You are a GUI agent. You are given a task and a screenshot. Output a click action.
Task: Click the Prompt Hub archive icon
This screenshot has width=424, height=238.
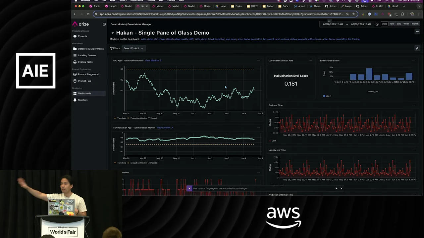click(x=75, y=81)
